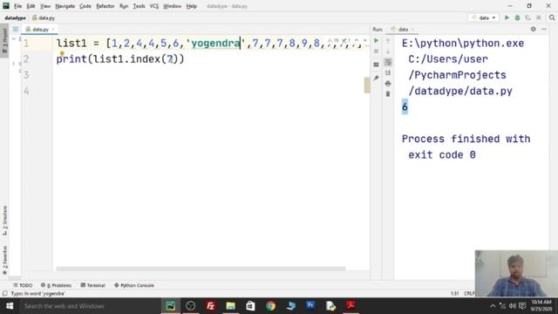This screenshot has height=314, width=558.
Task: Click line number 1 in gutter
Action: point(26,44)
